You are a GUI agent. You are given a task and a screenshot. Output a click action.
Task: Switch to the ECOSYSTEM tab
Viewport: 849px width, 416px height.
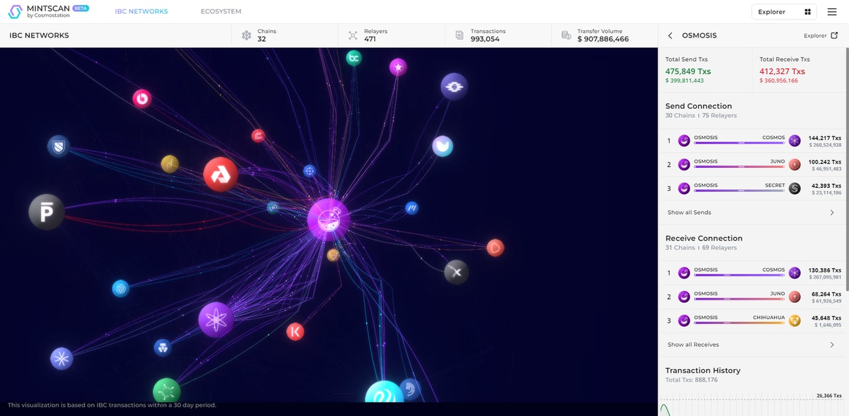click(221, 11)
